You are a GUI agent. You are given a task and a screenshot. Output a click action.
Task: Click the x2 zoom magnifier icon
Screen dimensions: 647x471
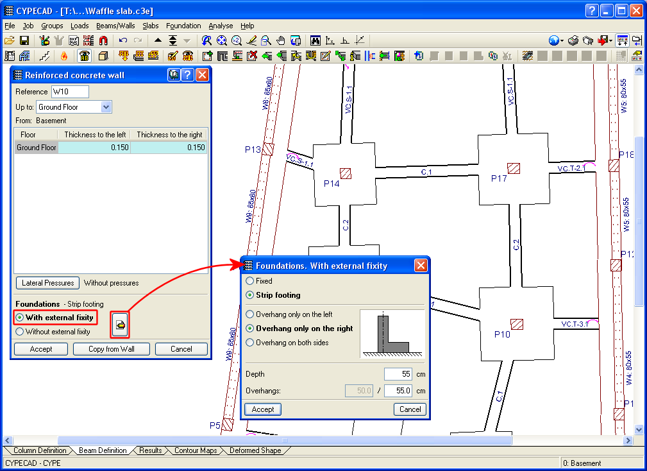click(x=237, y=40)
